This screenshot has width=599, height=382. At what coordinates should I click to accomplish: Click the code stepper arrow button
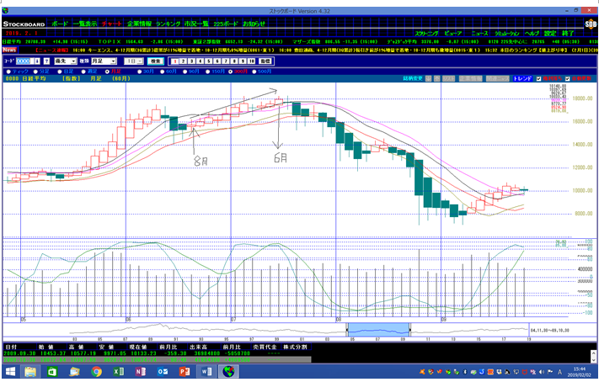37,61
